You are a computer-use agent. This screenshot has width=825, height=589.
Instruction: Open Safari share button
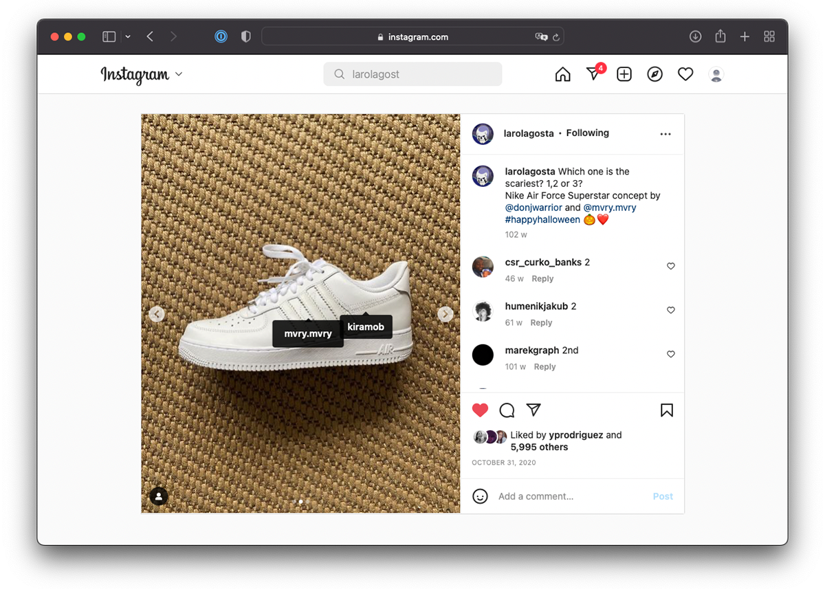pyautogui.click(x=720, y=36)
